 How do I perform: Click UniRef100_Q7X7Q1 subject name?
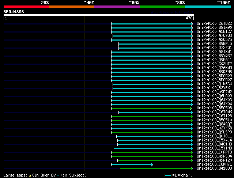[214, 48]
